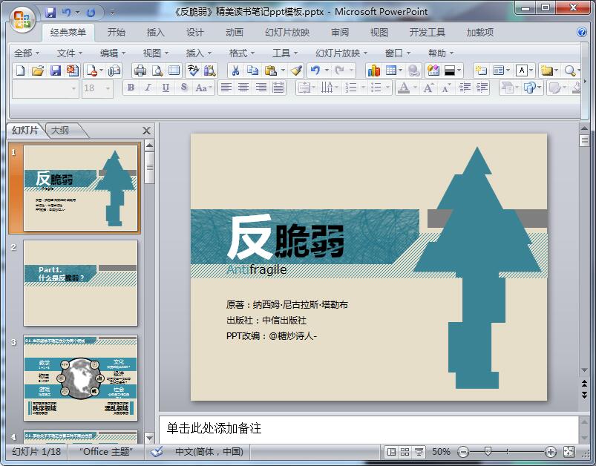Open the 经典菜单 ribbon tab
The width and height of the screenshot is (596, 466).
[x=68, y=33]
